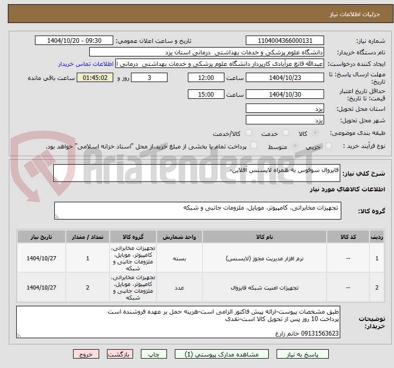
Task: Click the general description text area
Action: point(197,173)
